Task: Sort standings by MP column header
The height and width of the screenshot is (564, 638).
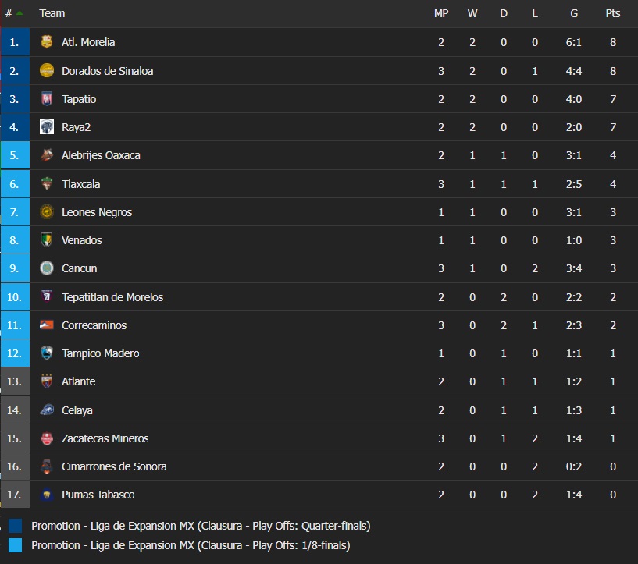Action: pyautogui.click(x=441, y=13)
